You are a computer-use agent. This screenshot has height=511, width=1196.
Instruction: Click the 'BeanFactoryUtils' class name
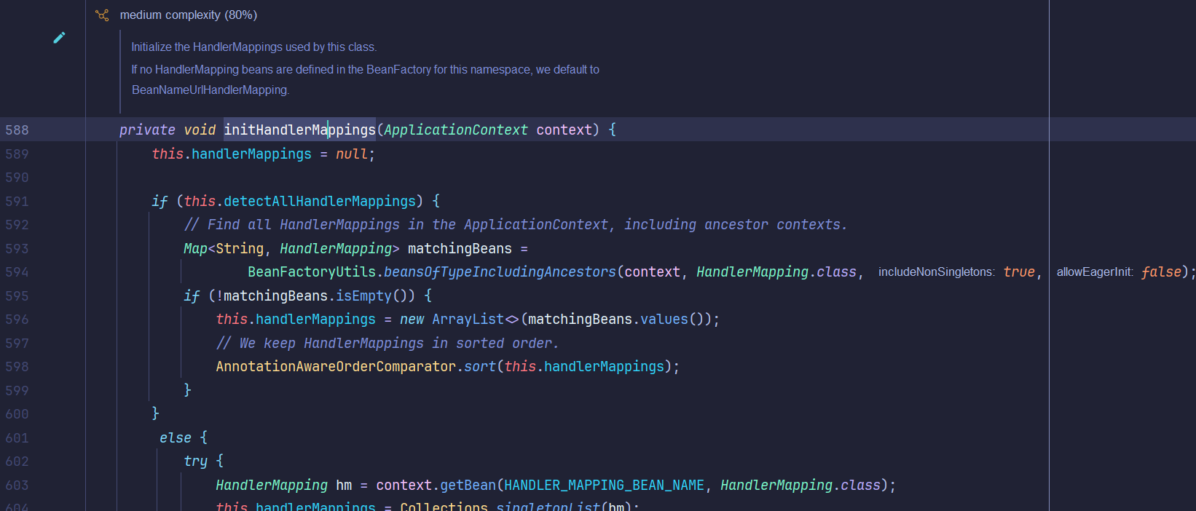(x=312, y=272)
